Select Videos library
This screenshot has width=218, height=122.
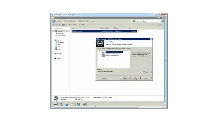pyautogui.click(x=58, y=49)
